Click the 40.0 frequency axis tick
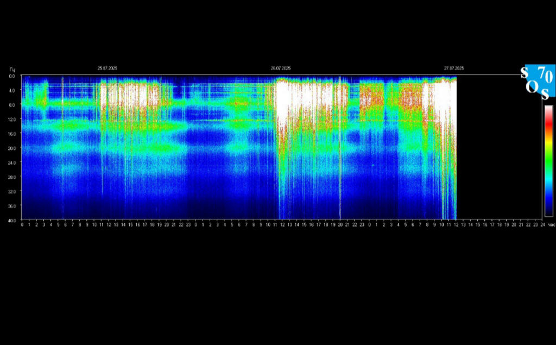The image size is (556, 345). pos(11,220)
